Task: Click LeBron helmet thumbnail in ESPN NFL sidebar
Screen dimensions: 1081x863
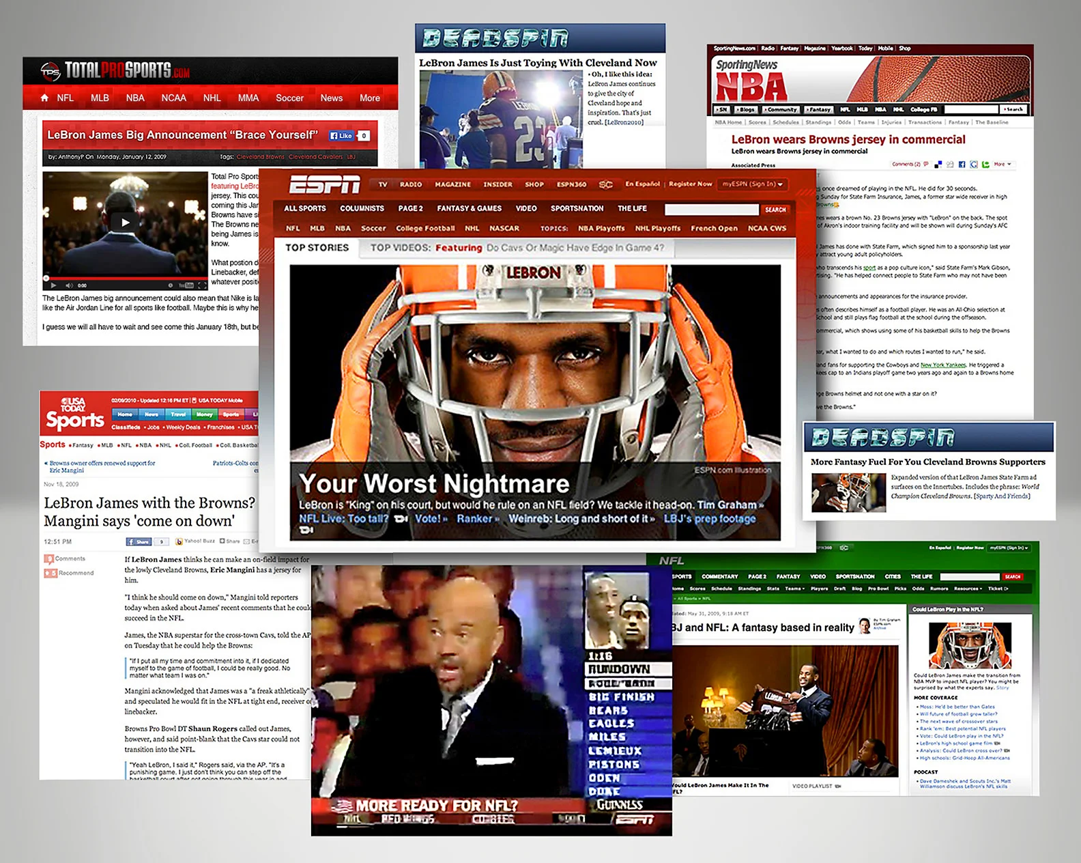Action: coord(970,645)
